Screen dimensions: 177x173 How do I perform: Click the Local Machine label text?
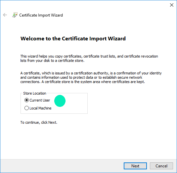pyautogui.click(x=40, y=108)
